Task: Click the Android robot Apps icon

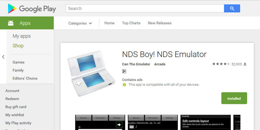Action: pyautogui.click(x=11, y=23)
